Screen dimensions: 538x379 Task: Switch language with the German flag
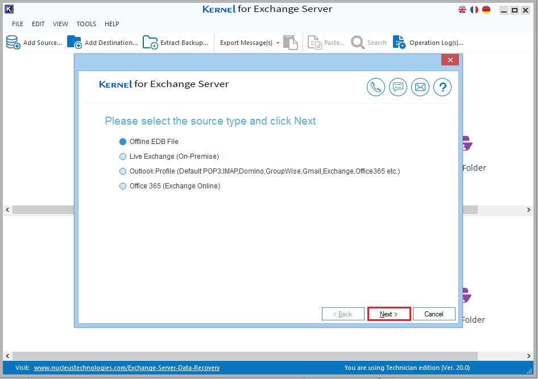tap(486, 10)
